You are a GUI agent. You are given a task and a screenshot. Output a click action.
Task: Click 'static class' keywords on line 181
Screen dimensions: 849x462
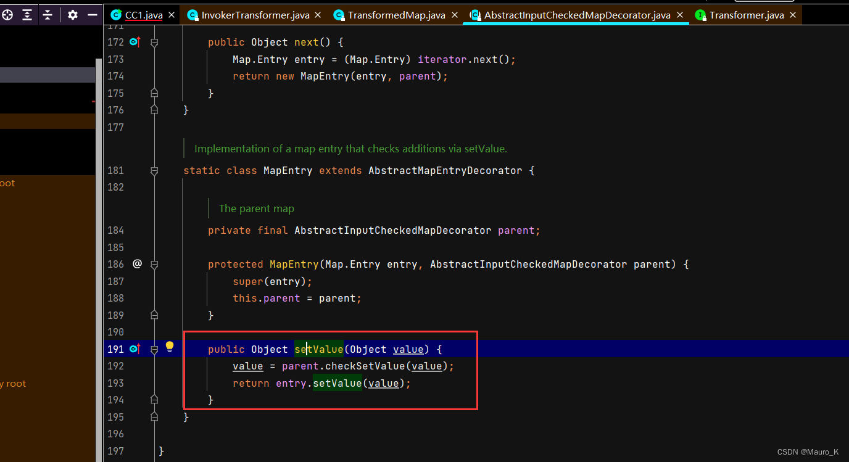point(220,170)
